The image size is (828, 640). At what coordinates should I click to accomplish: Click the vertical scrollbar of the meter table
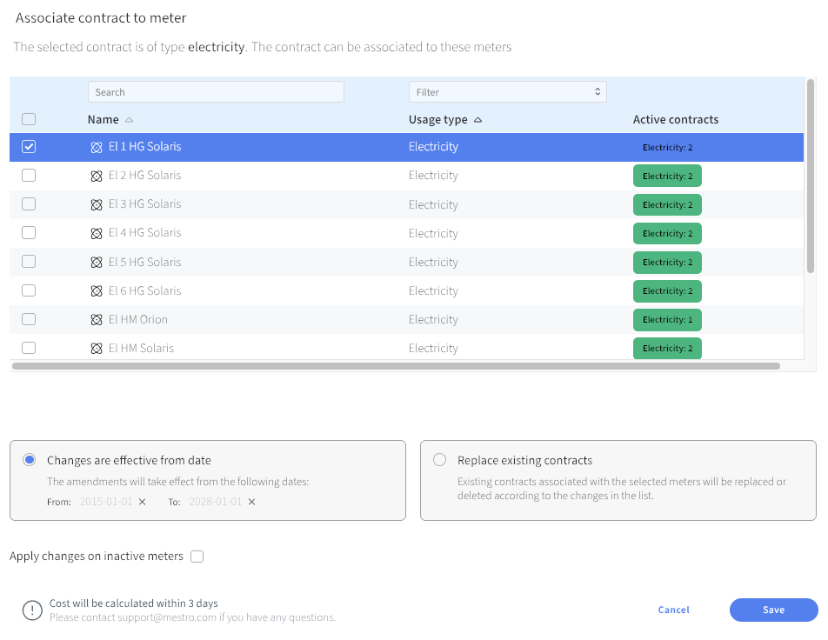(x=811, y=176)
